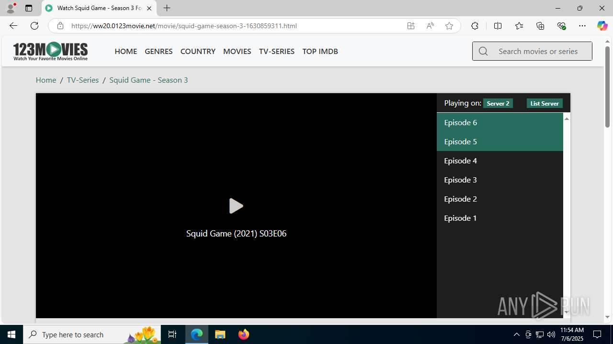Open the TOP IMDB page
The image size is (613, 344).
point(320,51)
